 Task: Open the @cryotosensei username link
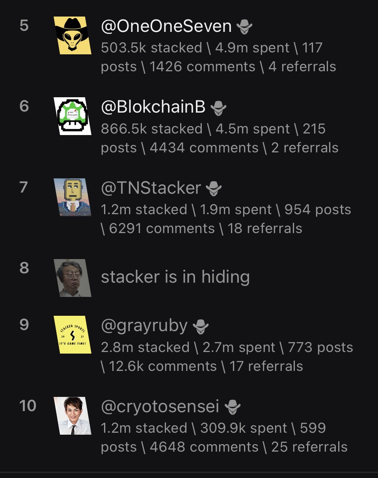(x=160, y=406)
